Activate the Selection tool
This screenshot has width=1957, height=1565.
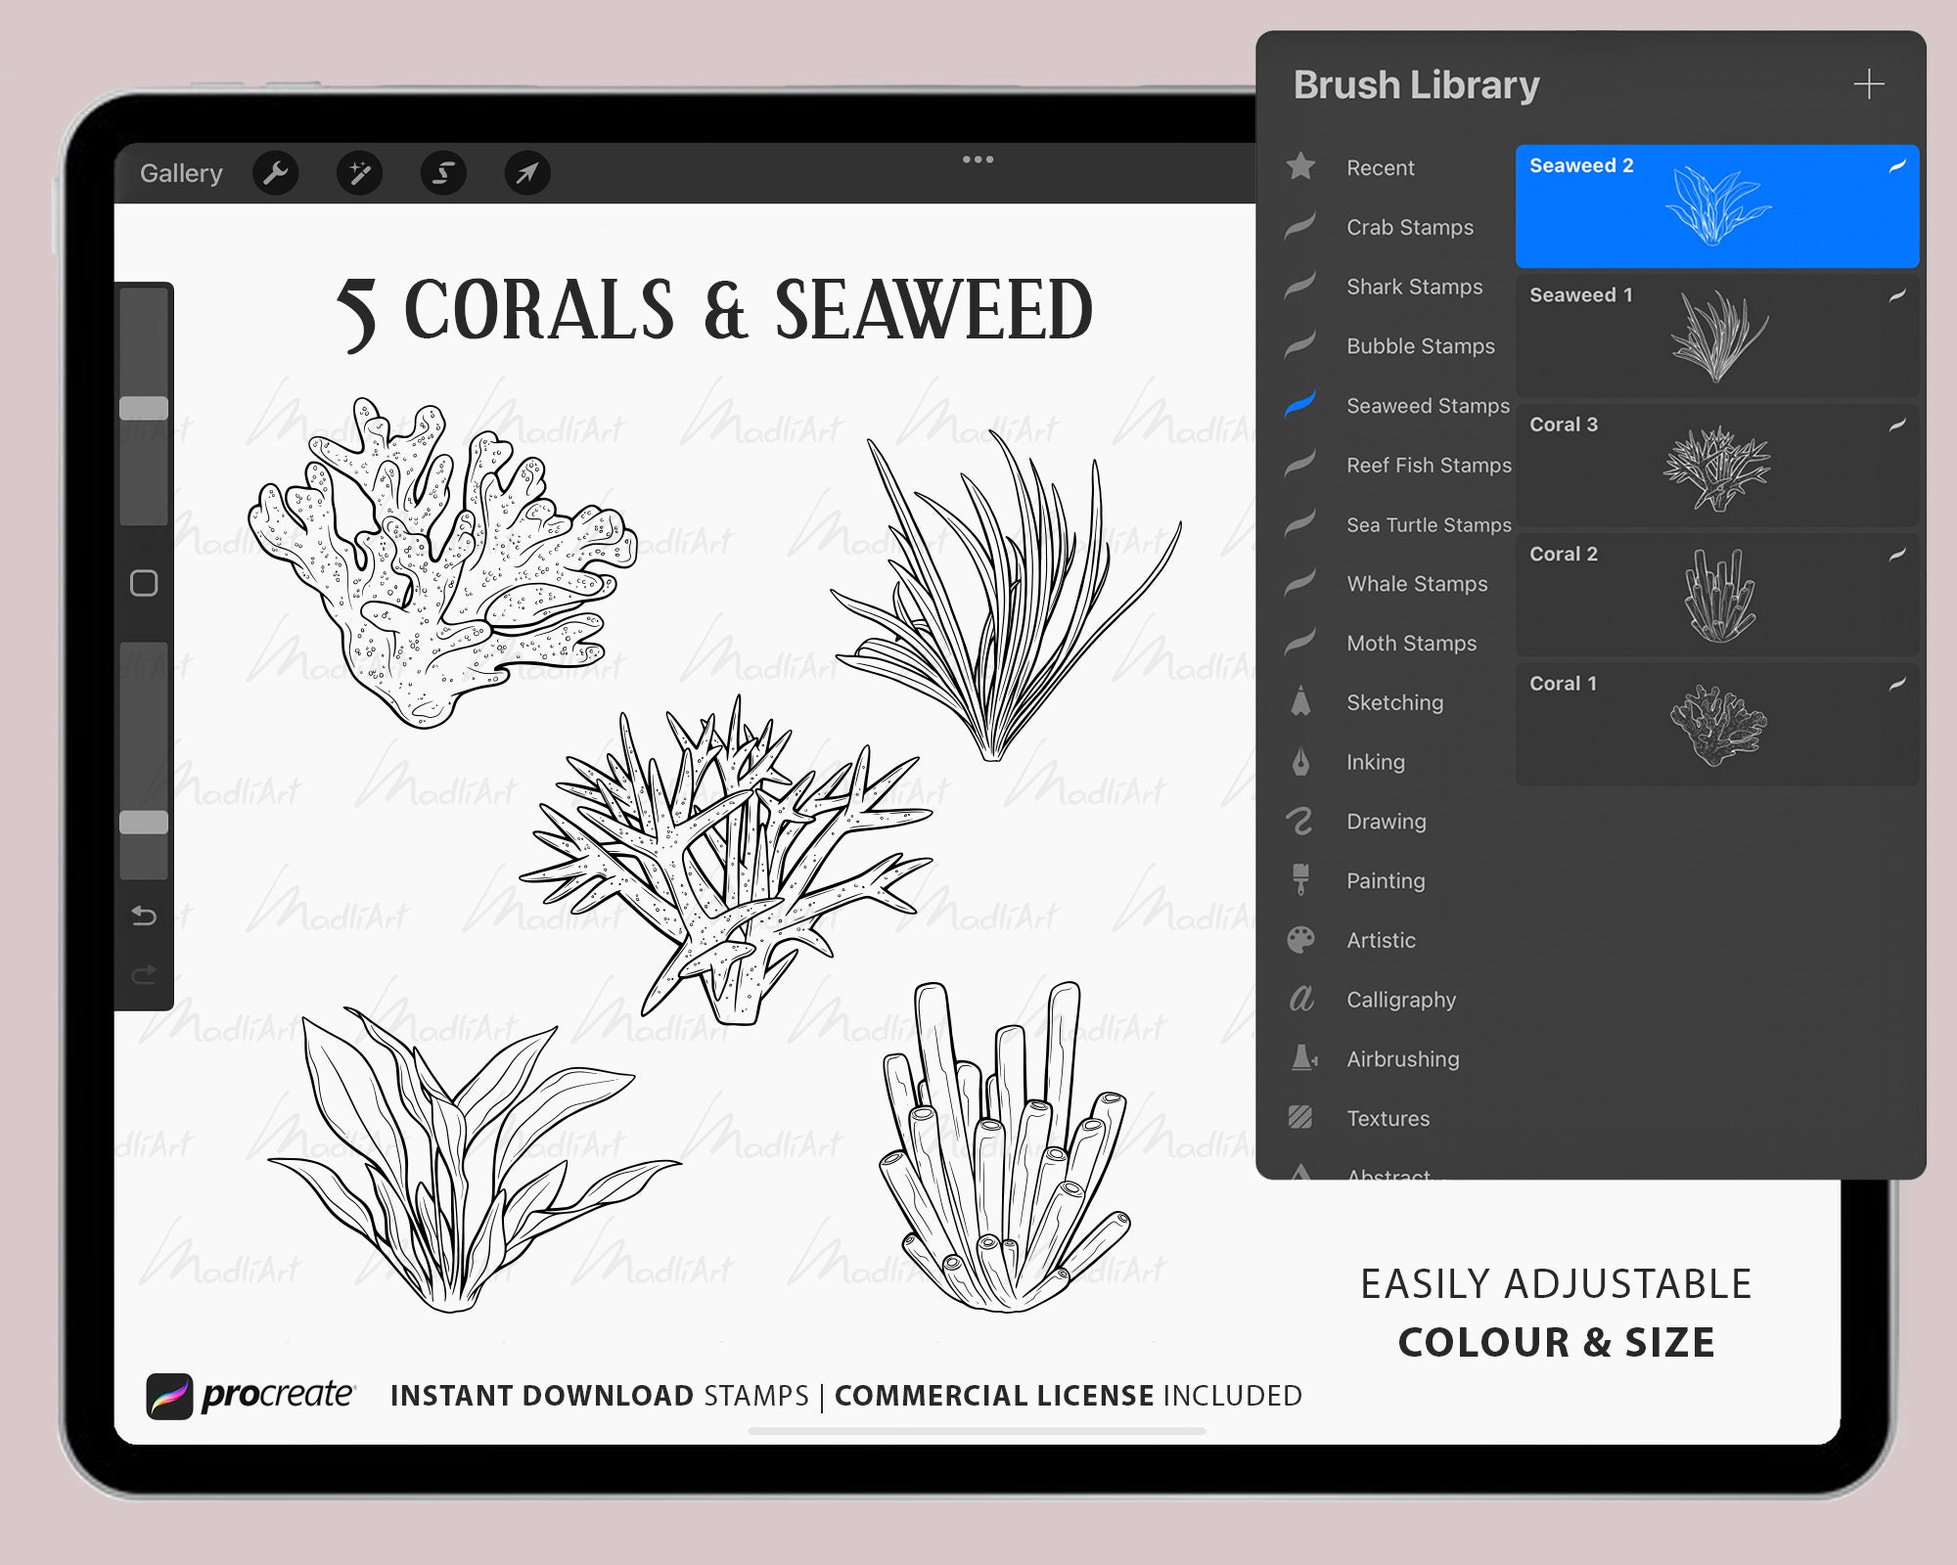(x=443, y=172)
